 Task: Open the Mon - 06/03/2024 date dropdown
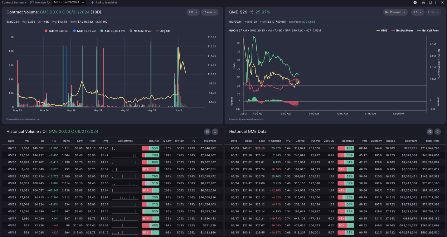(69, 2)
